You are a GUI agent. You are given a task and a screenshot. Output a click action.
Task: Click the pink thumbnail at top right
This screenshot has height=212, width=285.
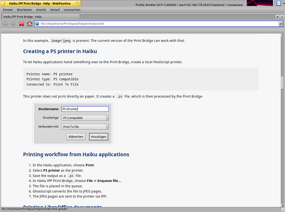260,3
